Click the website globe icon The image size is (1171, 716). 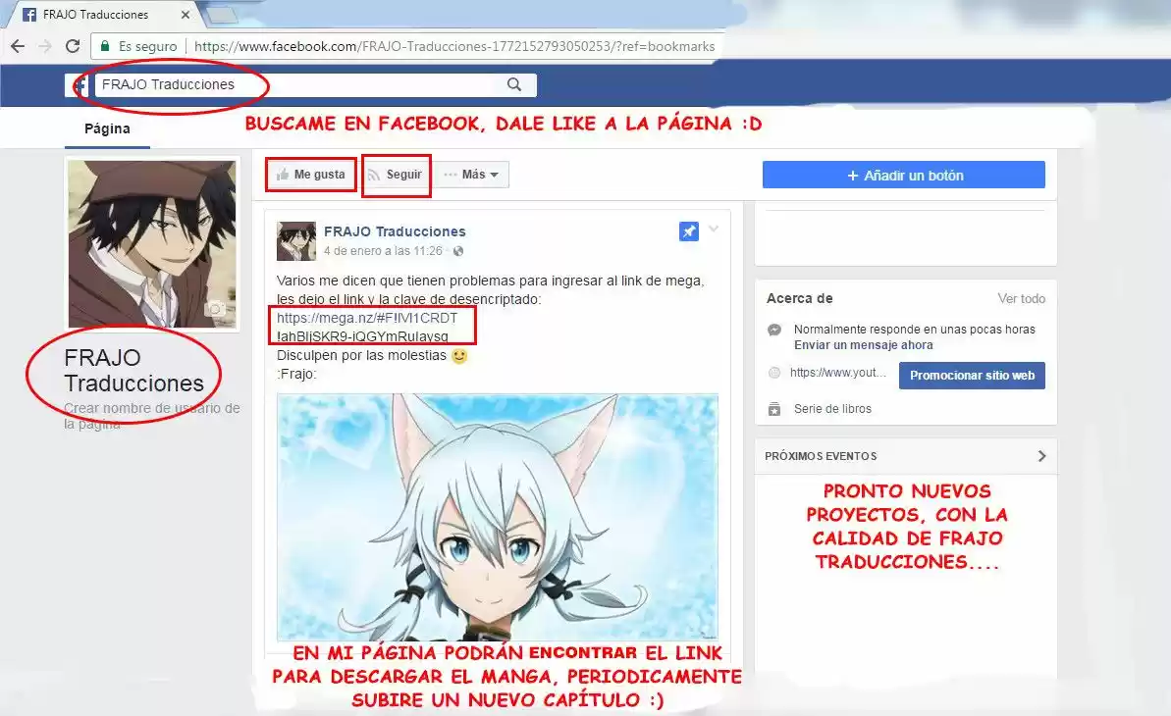774,373
